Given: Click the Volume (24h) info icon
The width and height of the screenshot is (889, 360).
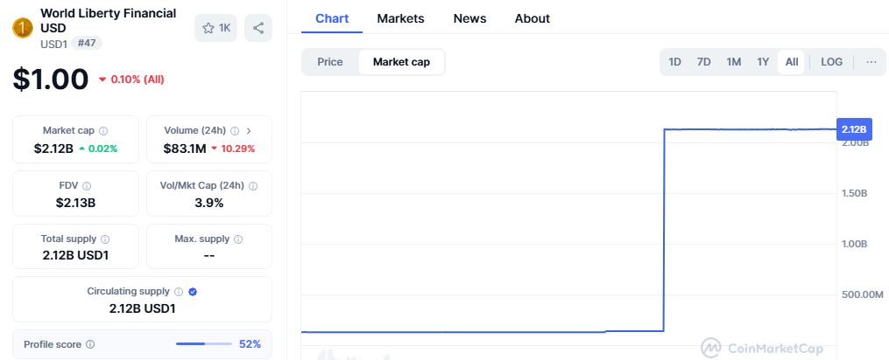Looking at the screenshot, I should click(235, 131).
